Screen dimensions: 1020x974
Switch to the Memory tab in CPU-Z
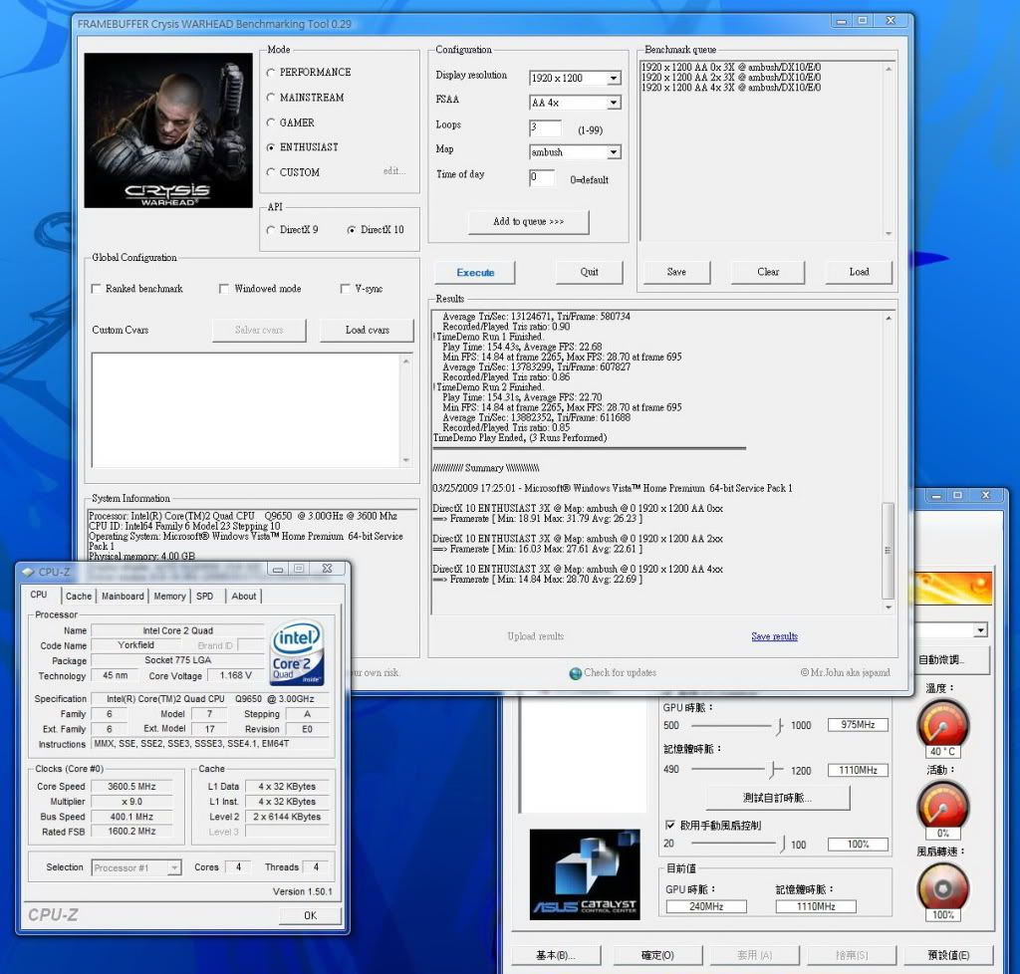tap(169, 597)
